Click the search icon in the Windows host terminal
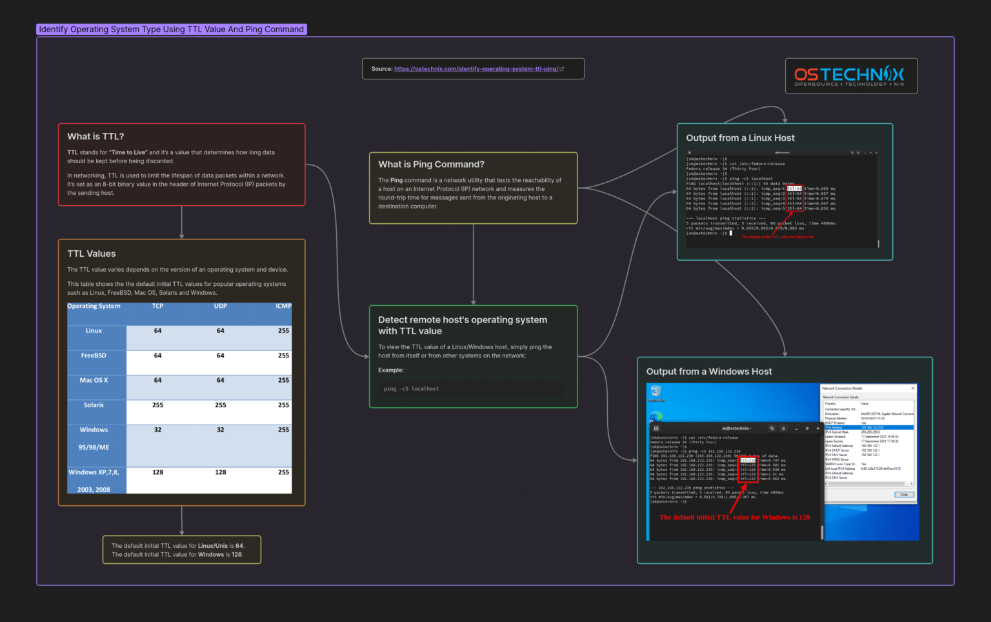Image resolution: width=991 pixels, height=622 pixels. tap(772, 428)
